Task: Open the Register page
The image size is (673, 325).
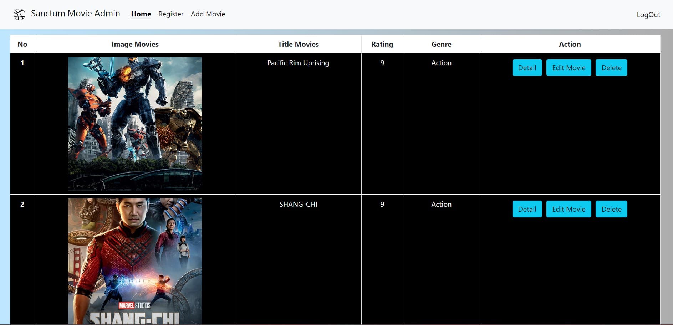Action: 171,14
